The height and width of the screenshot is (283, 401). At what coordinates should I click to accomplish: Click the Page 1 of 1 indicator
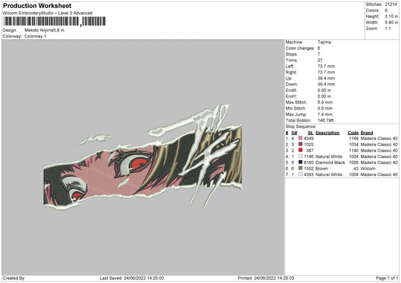tap(387, 278)
